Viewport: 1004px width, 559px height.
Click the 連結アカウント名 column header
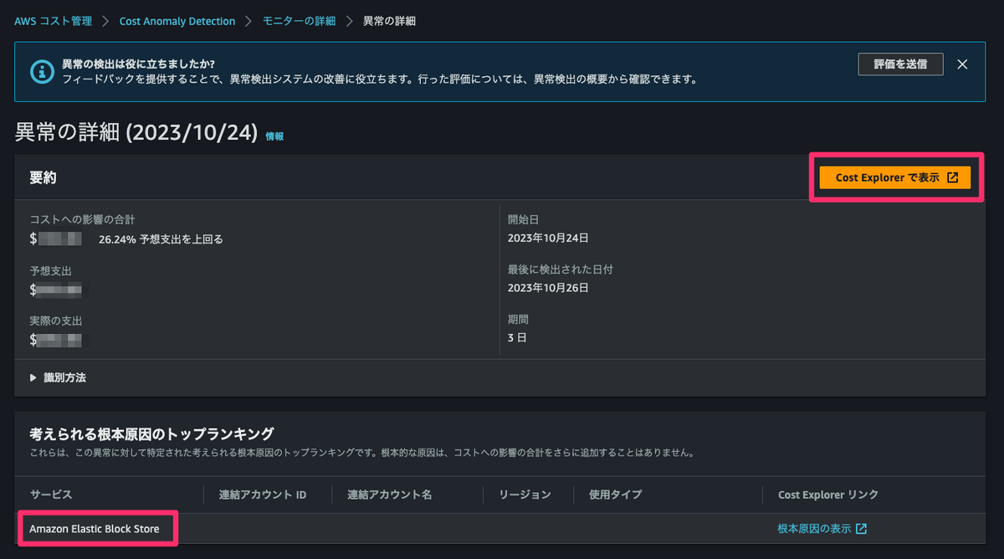point(389,495)
